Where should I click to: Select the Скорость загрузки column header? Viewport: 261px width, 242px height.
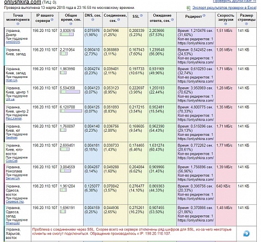pyautogui.click(x=225, y=19)
